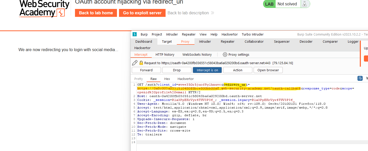Screen dimensions: 368x151
Task: Click the highlighted redirect_uri parameter name
Action: tap(235, 85)
